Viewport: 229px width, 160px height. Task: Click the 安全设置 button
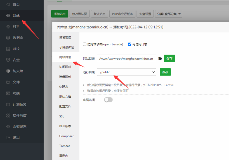145,14
